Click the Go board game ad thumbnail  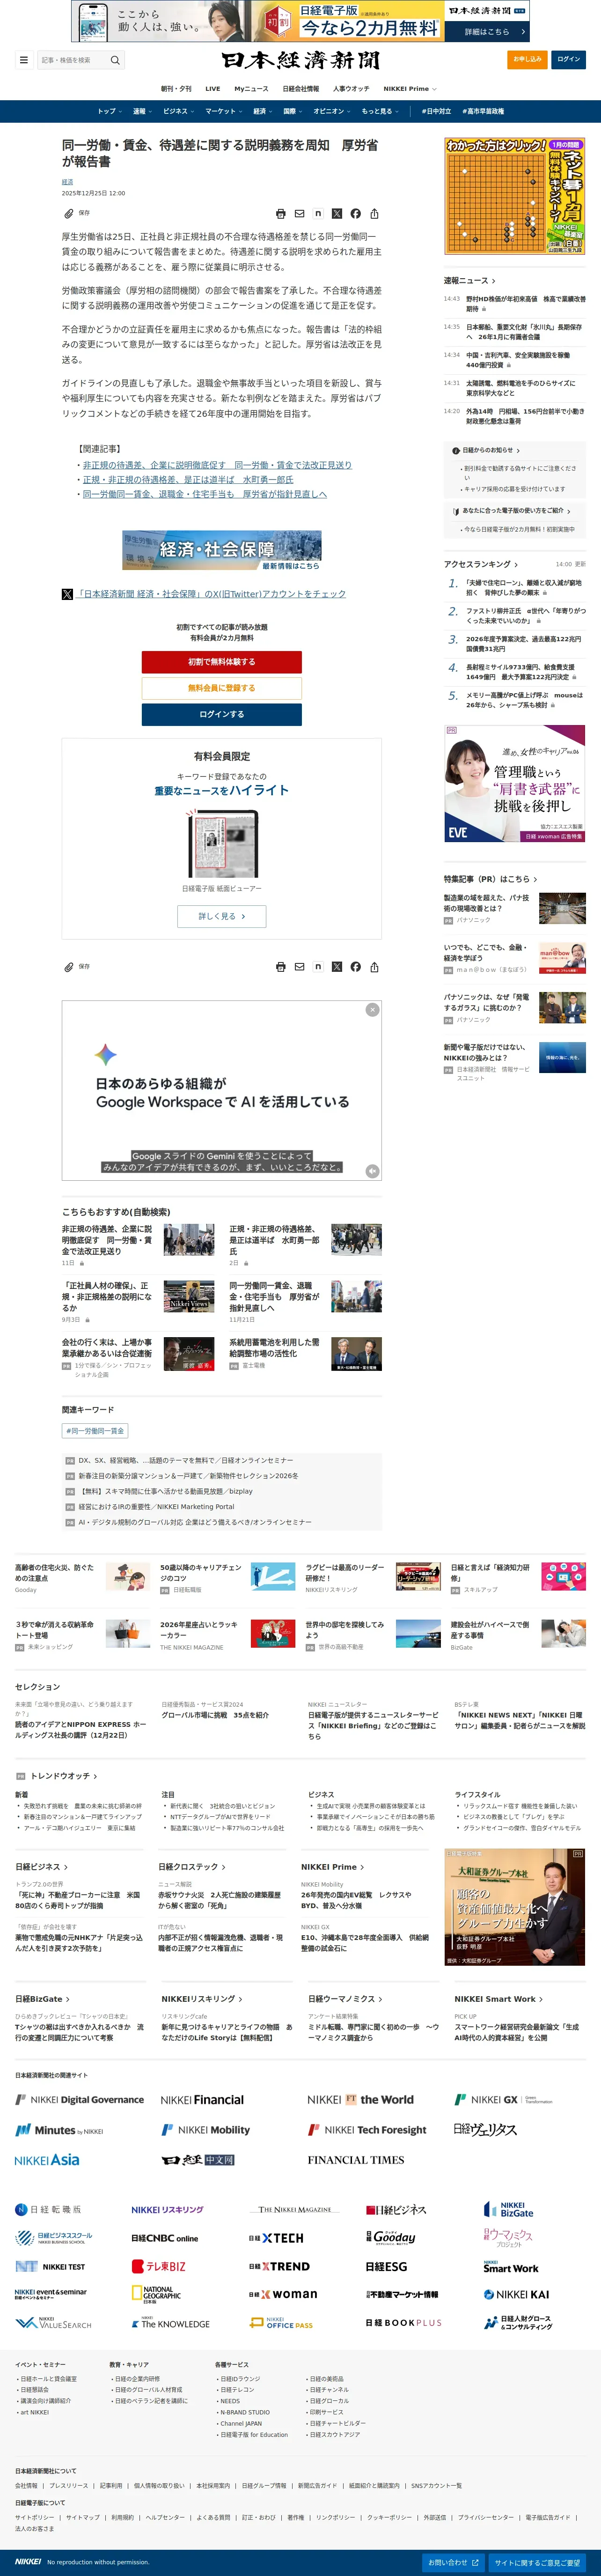pyautogui.click(x=514, y=196)
